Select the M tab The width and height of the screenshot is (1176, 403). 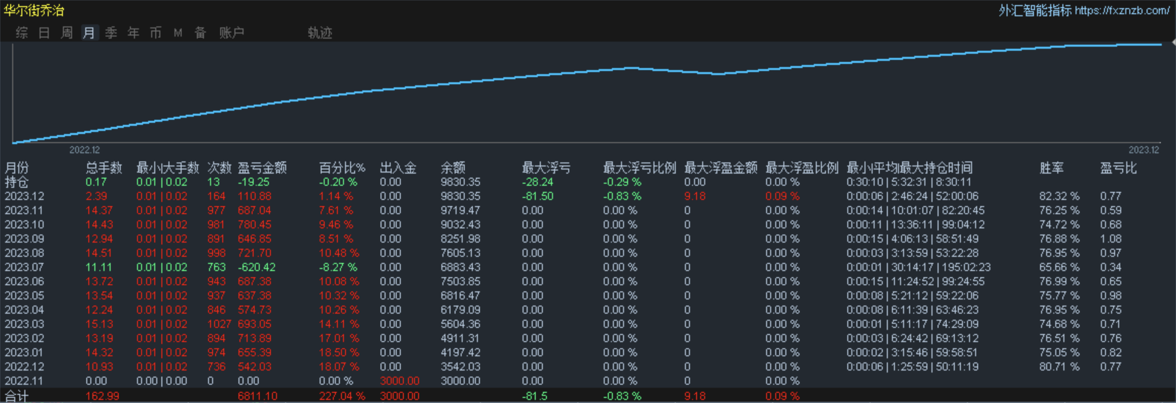(178, 33)
